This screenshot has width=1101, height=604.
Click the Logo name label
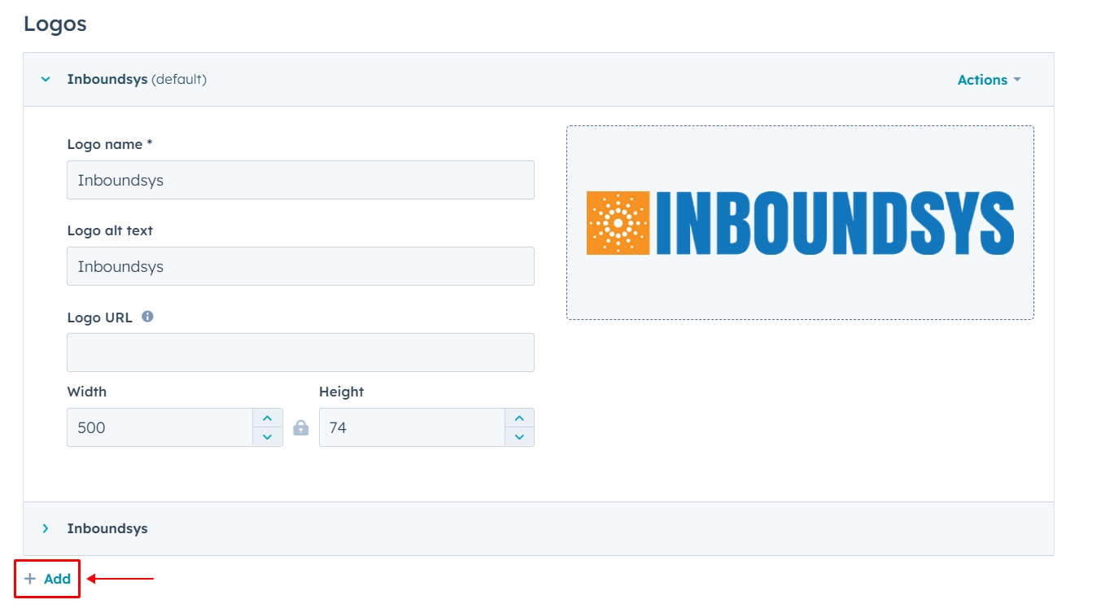point(110,144)
